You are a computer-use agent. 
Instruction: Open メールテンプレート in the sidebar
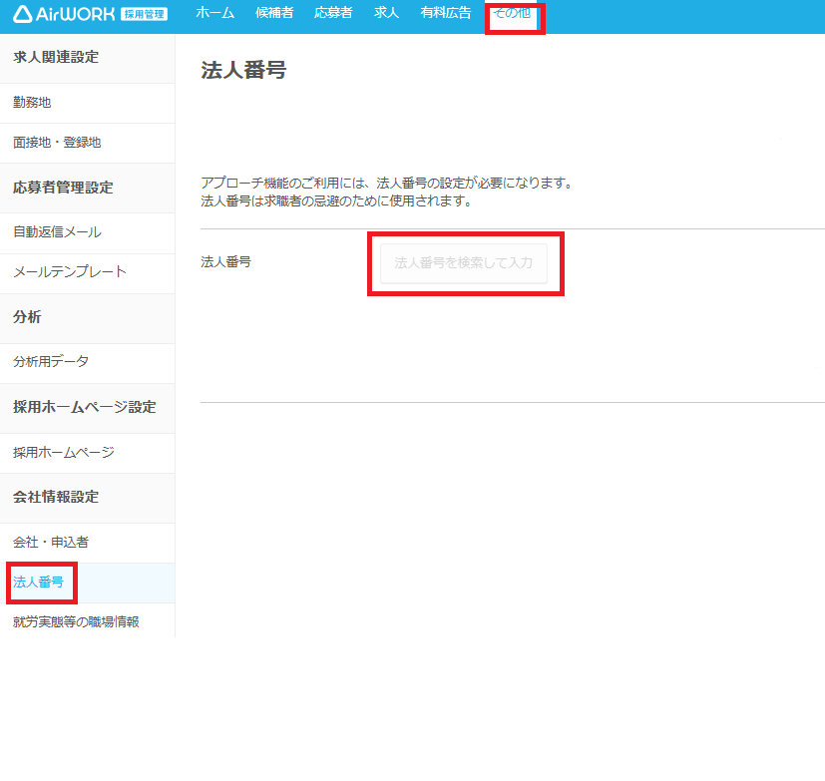point(88,272)
